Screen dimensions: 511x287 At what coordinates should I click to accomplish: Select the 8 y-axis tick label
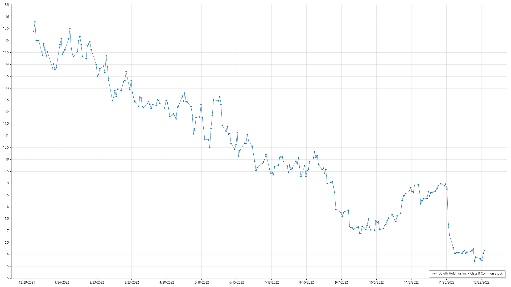click(x=8, y=207)
